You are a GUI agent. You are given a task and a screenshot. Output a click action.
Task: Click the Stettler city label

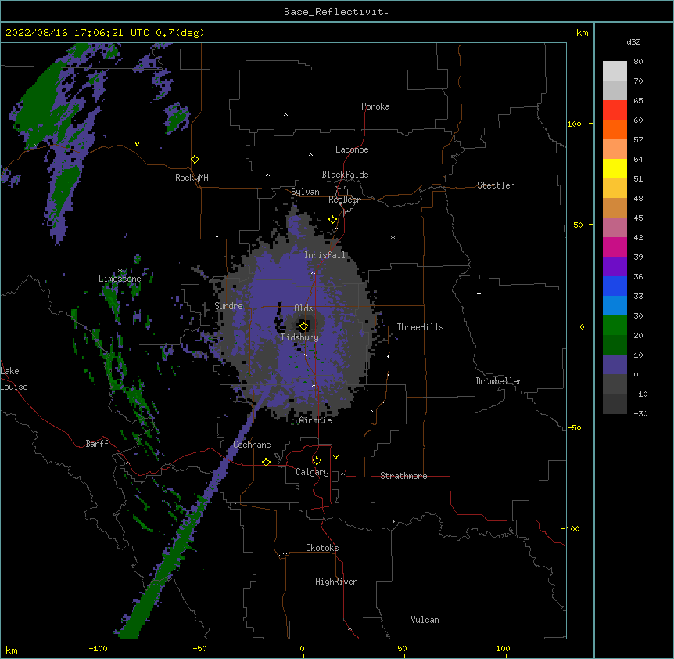coord(496,185)
